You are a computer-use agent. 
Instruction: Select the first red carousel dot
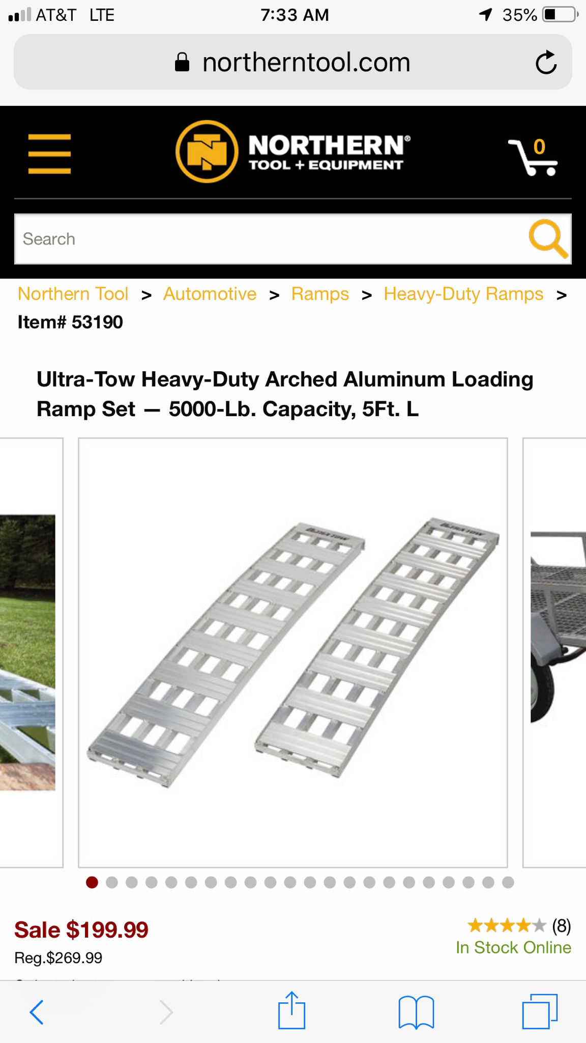(x=92, y=883)
